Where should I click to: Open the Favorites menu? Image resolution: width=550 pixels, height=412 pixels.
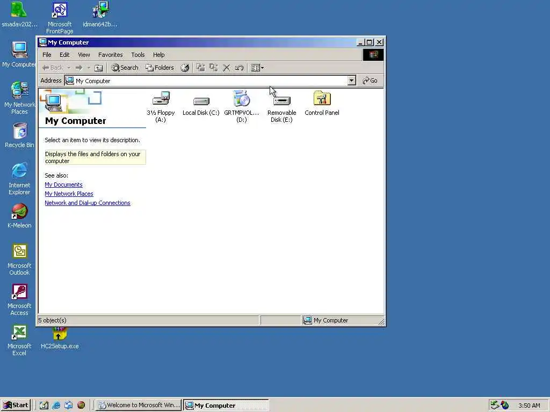point(111,55)
